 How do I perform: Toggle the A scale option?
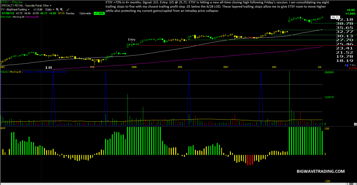[x=345, y=65]
